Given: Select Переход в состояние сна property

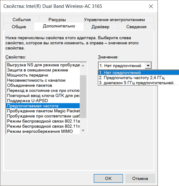Looking at the screenshot, I should click(43, 91).
